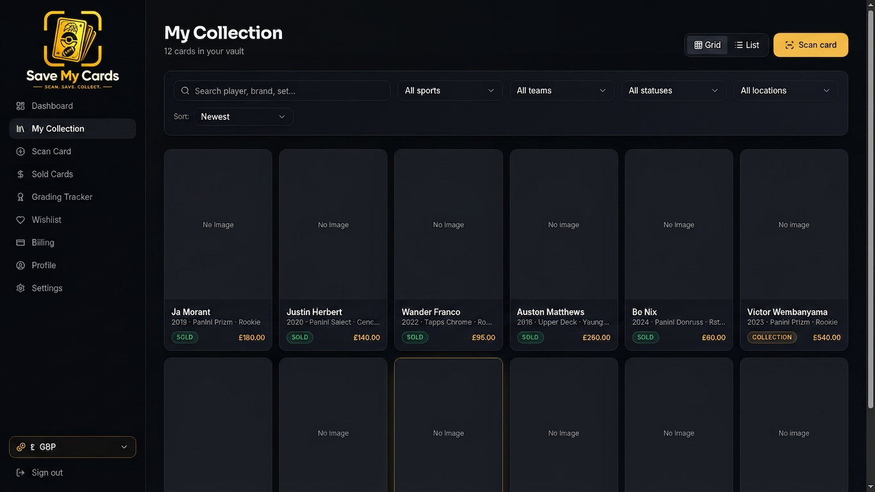Open the Dashboard page
This screenshot has width=875, height=492.
(x=72, y=106)
